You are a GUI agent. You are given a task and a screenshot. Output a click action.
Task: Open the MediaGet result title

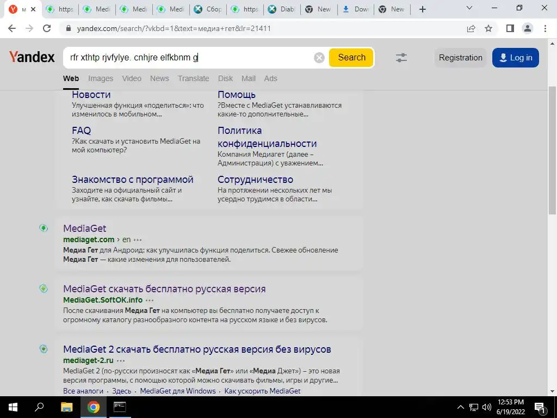tap(84, 228)
